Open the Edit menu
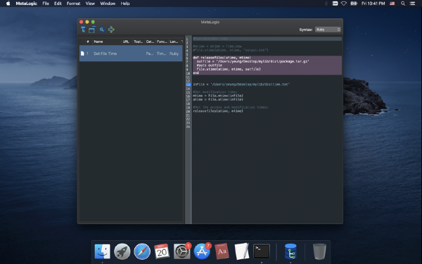422x264 pixels. (58, 4)
